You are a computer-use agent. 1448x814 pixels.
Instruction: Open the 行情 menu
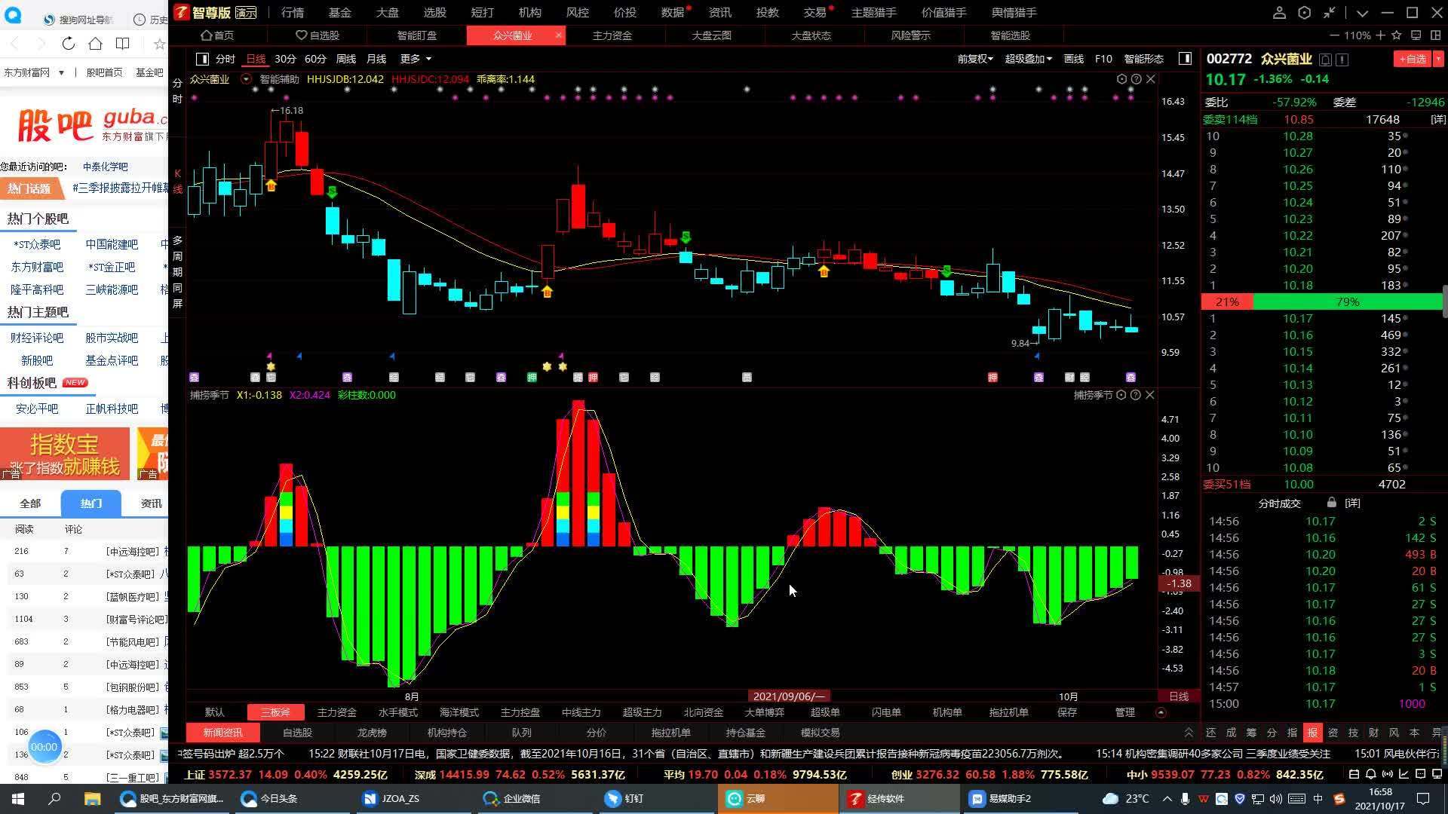[293, 13]
